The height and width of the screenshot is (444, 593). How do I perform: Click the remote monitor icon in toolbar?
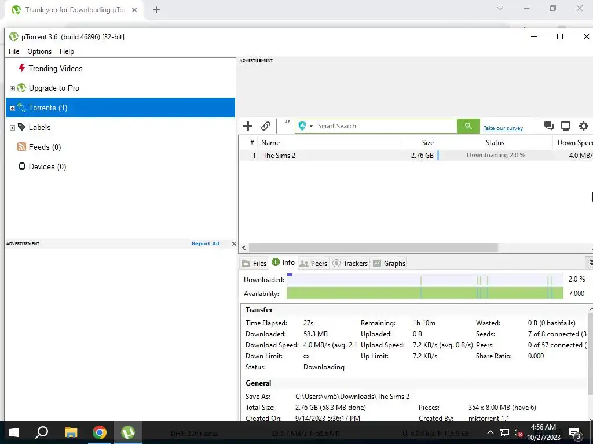coord(566,125)
